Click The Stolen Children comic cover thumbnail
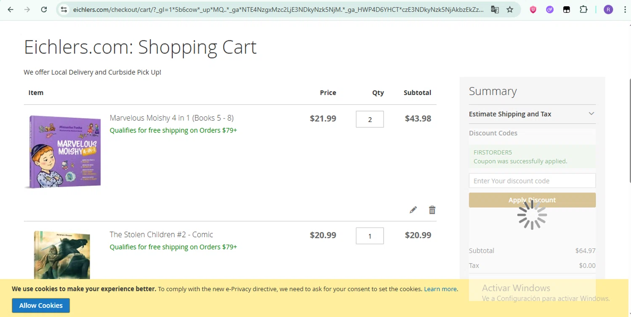Image resolution: width=631 pixels, height=317 pixels. (62, 255)
